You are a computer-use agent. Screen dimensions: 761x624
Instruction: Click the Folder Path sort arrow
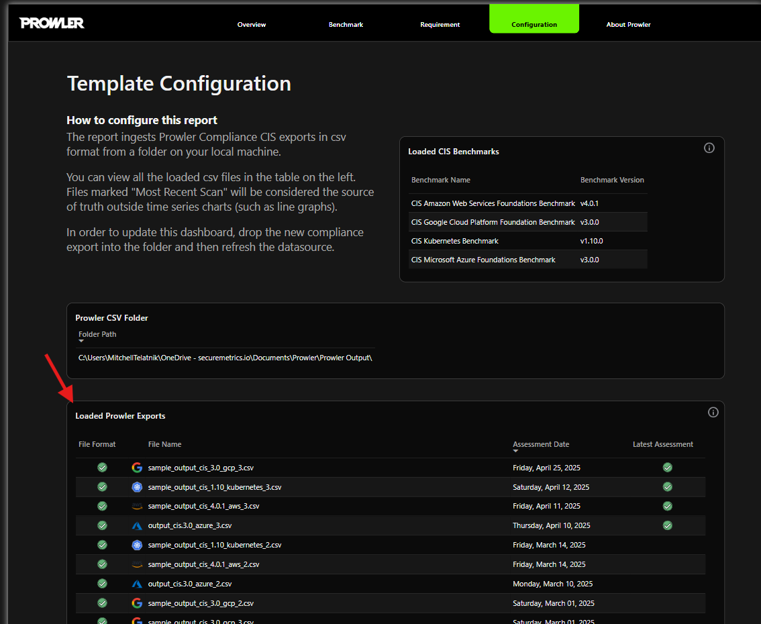pyautogui.click(x=81, y=341)
